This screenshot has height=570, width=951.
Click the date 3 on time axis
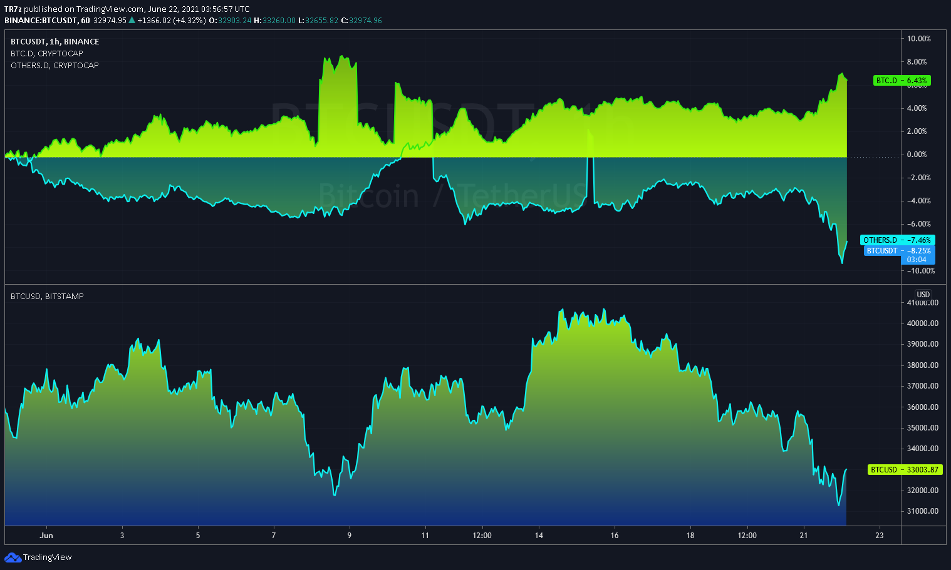122,536
